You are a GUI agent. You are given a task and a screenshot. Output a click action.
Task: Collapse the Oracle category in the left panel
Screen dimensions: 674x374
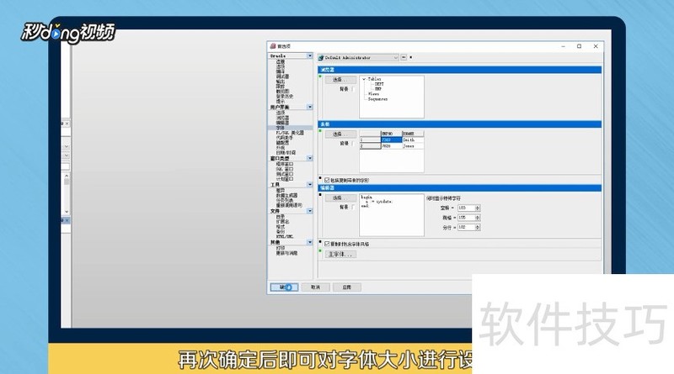309,55
